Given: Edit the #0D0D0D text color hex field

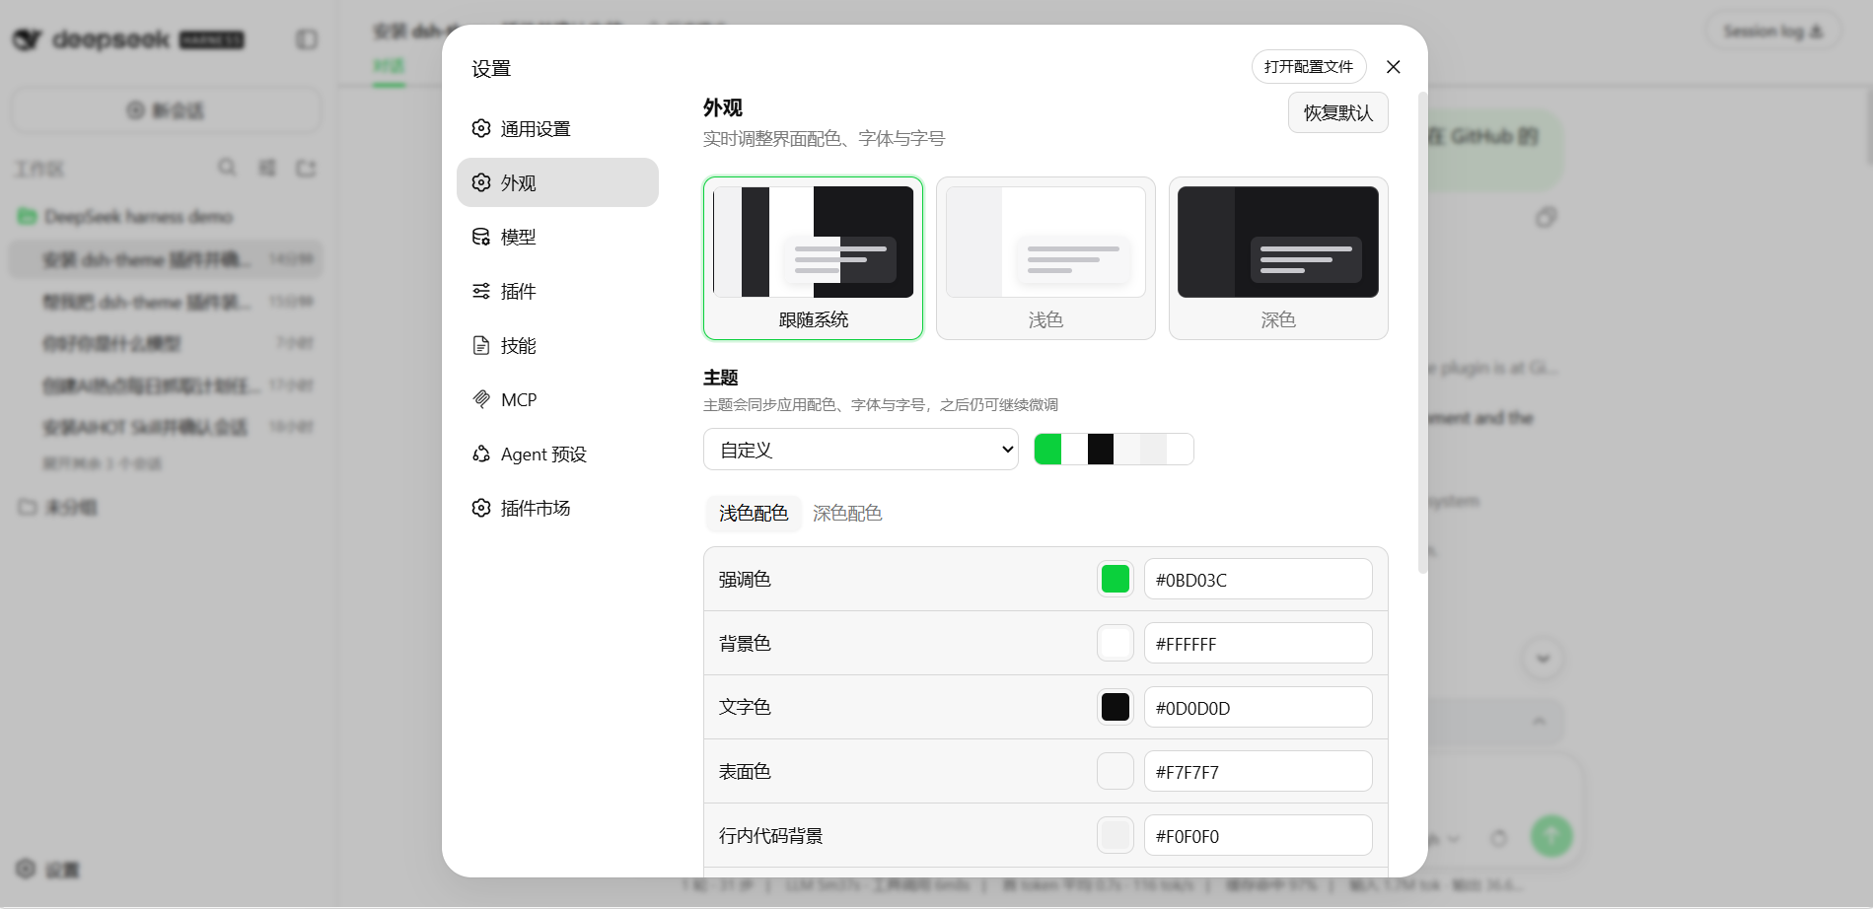Looking at the screenshot, I should click(x=1258, y=707).
